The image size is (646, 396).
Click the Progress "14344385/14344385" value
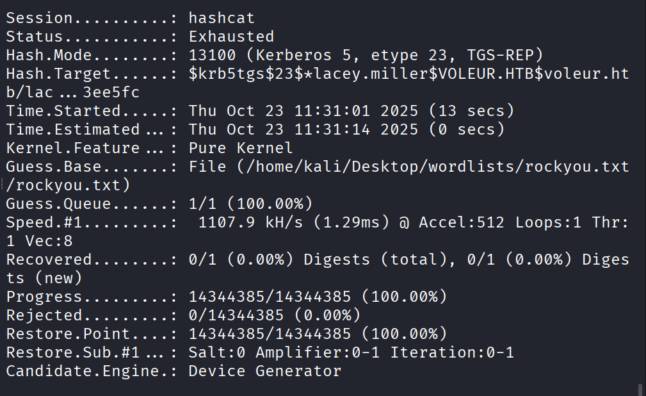(270, 297)
